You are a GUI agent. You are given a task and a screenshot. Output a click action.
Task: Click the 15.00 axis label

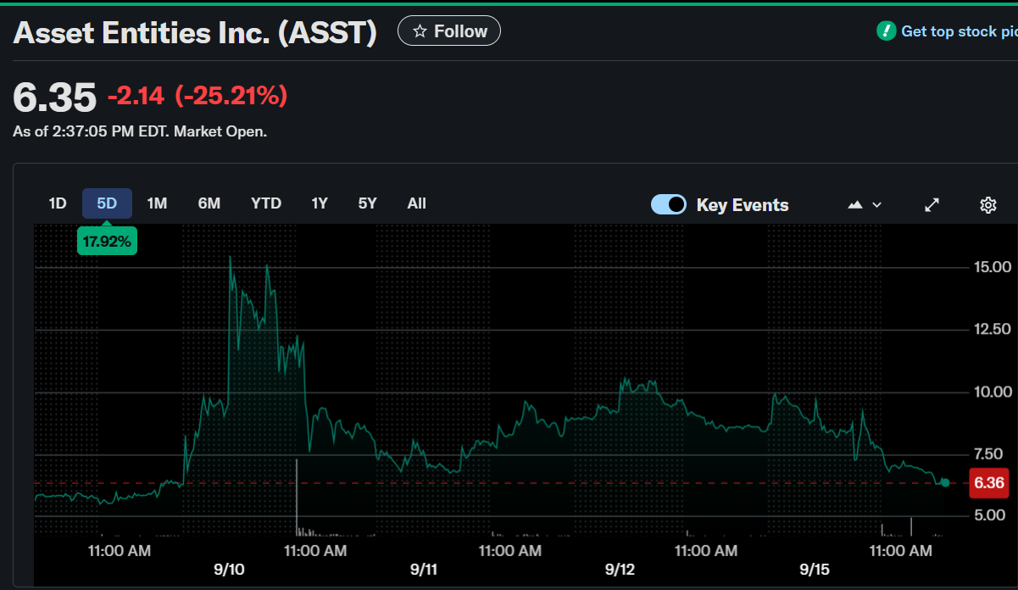click(x=991, y=267)
